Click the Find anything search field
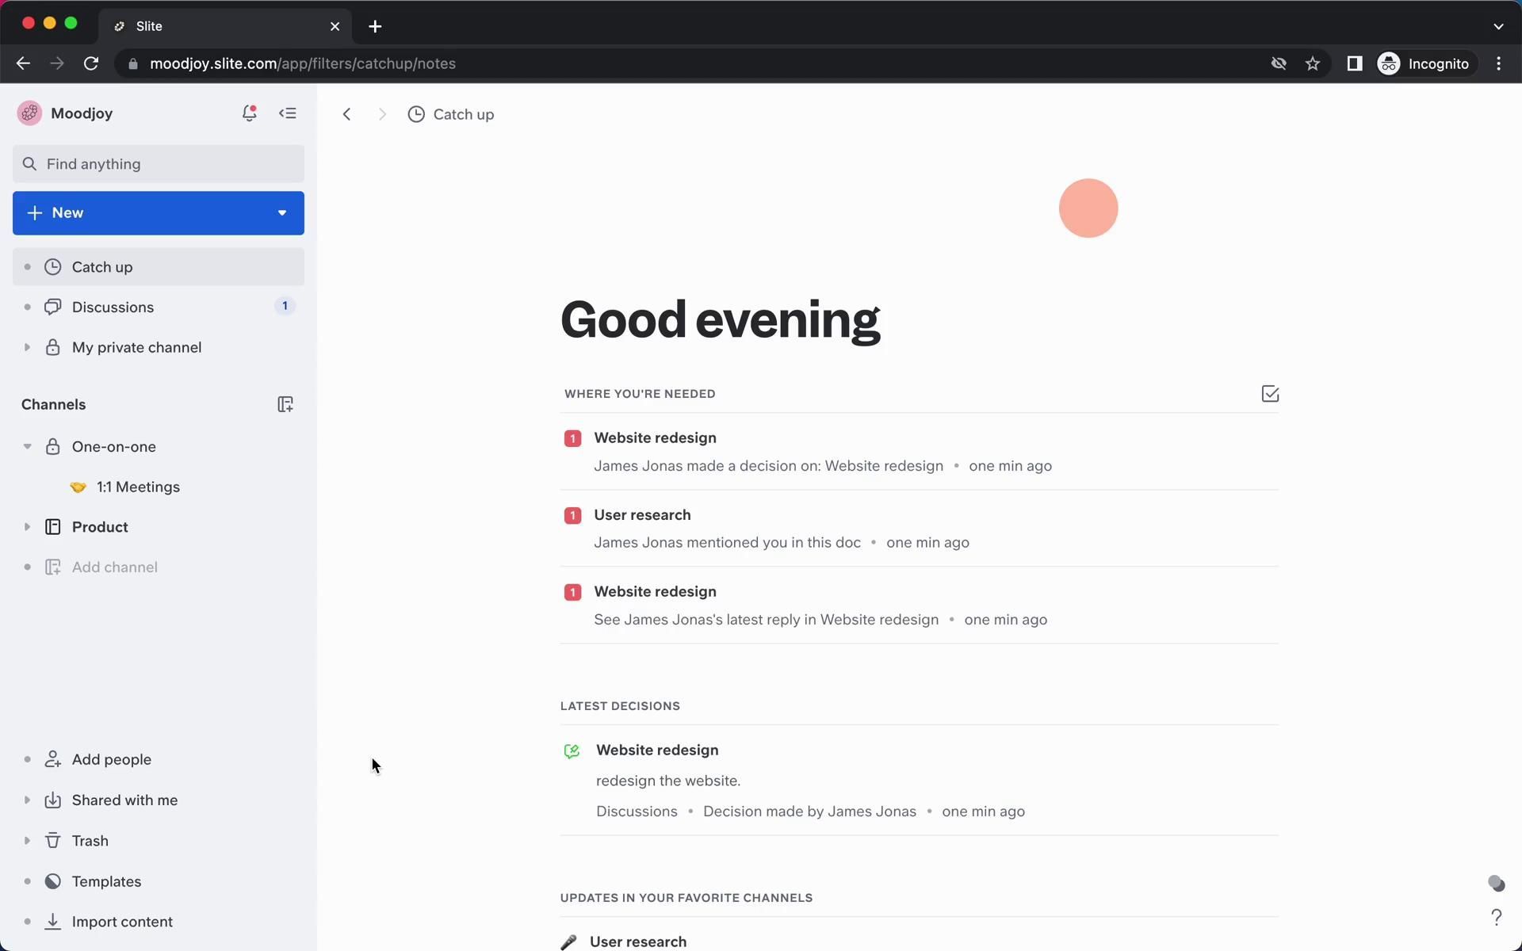The image size is (1522, 951). (159, 164)
